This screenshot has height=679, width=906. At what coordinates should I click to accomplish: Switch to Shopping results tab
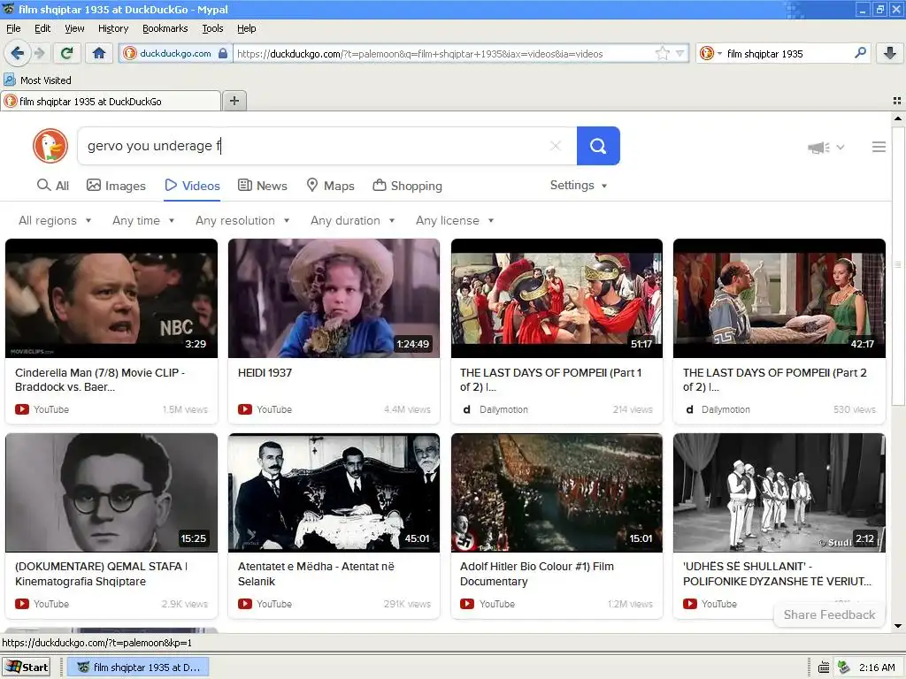coord(407,186)
